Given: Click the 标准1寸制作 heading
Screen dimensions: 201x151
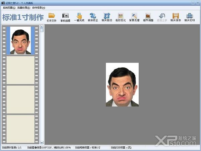Looking at the screenshot, I should pos(23,17).
